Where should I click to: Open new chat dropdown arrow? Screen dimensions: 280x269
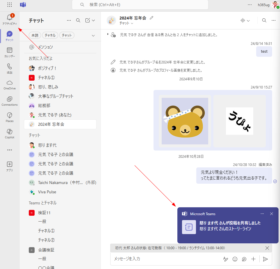coord(93,20)
